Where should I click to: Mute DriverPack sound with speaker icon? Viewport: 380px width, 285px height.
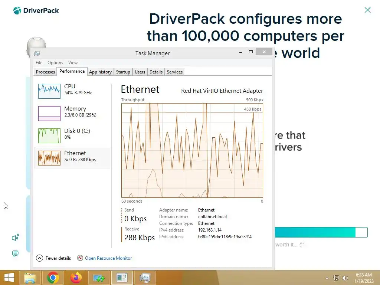(x=15, y=238)
